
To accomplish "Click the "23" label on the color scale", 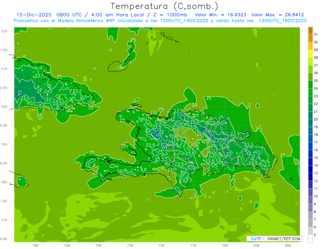I will pyautogui.click(x=316, y=96).
